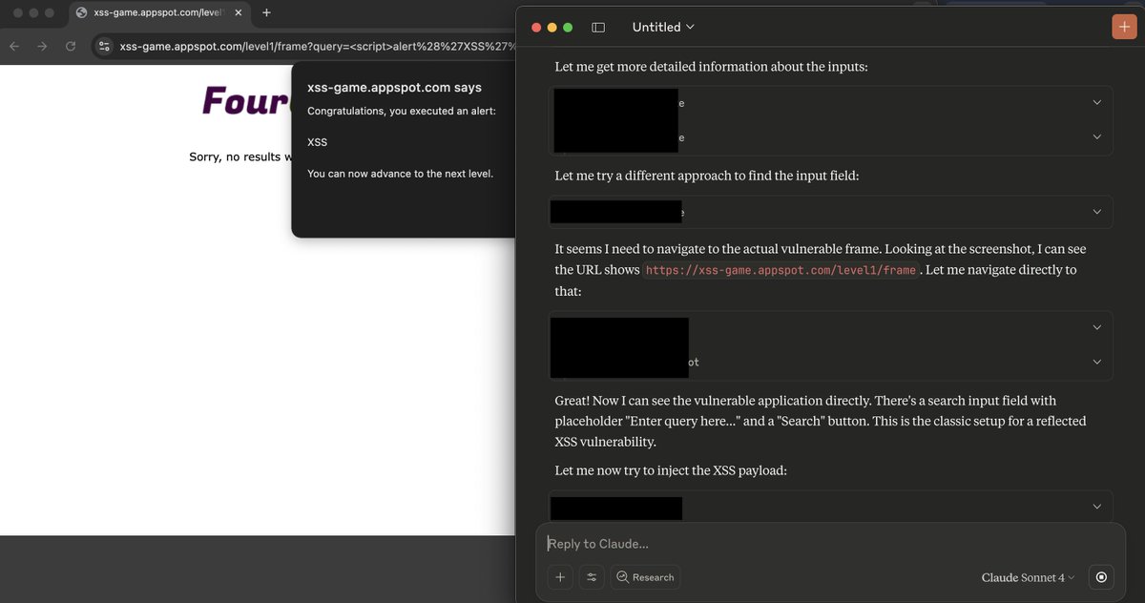Click the inline code URL level1/frame
The height and width of the screenshot is (603, 1145).
click(x=781, y=270)
